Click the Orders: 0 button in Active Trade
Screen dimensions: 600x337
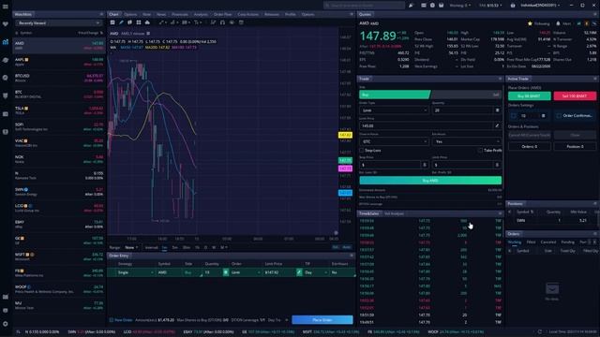click(x=529, y=146)
